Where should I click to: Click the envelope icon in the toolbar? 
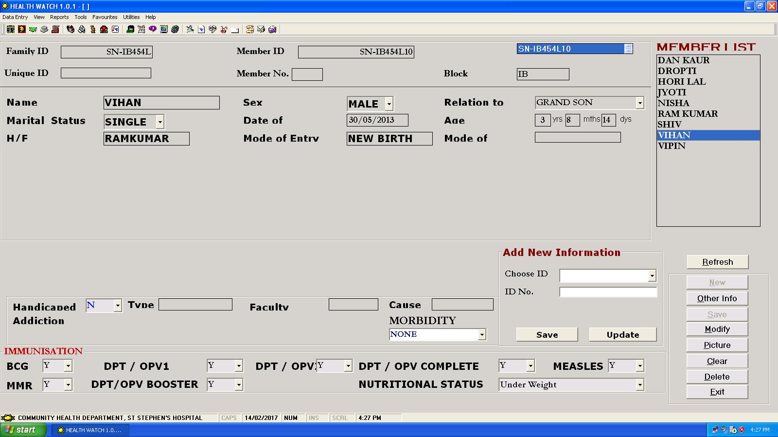(261, 29)
